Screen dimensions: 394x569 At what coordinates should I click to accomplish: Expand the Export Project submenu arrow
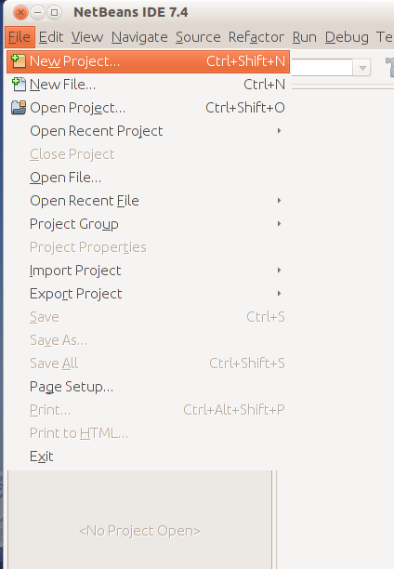pyautogui.click(x=279, y=293)
